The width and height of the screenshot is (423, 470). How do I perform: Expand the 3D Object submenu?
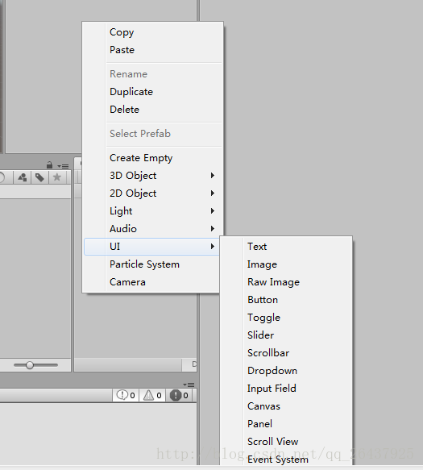pos(153,176)
